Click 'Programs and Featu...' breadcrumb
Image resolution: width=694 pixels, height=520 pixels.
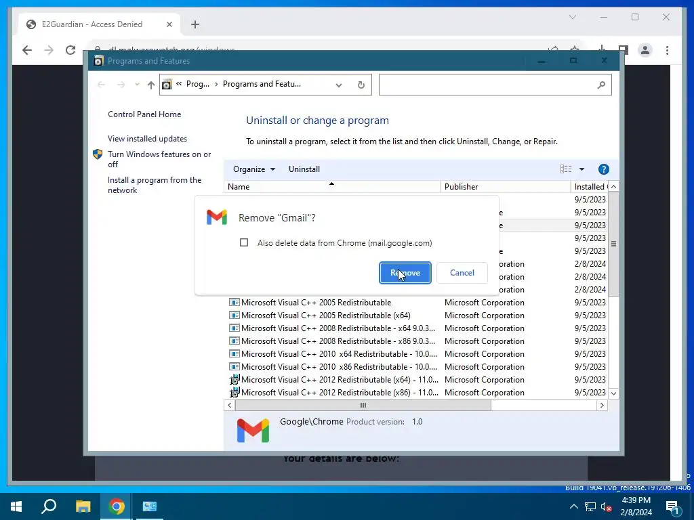262,84
